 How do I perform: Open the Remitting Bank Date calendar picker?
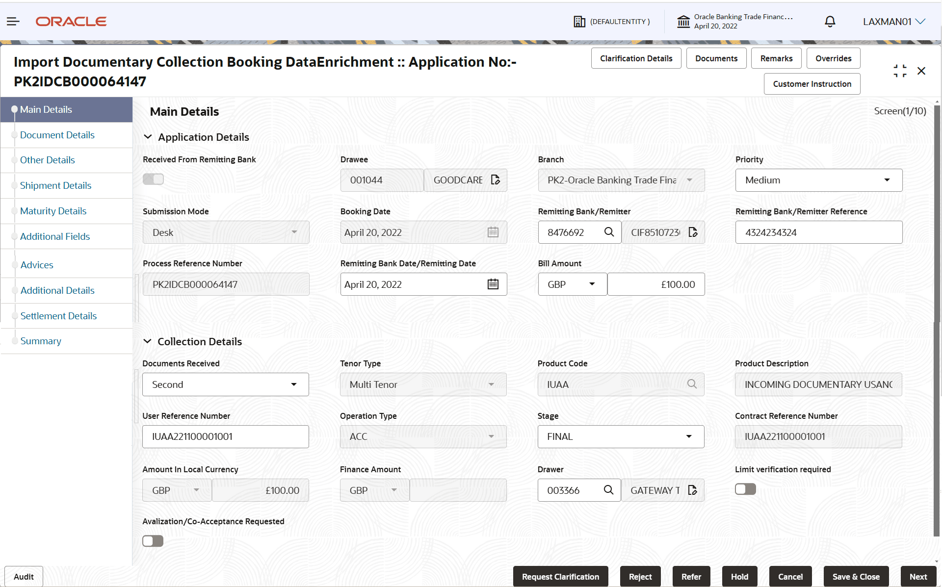click(x=493, y=284)
